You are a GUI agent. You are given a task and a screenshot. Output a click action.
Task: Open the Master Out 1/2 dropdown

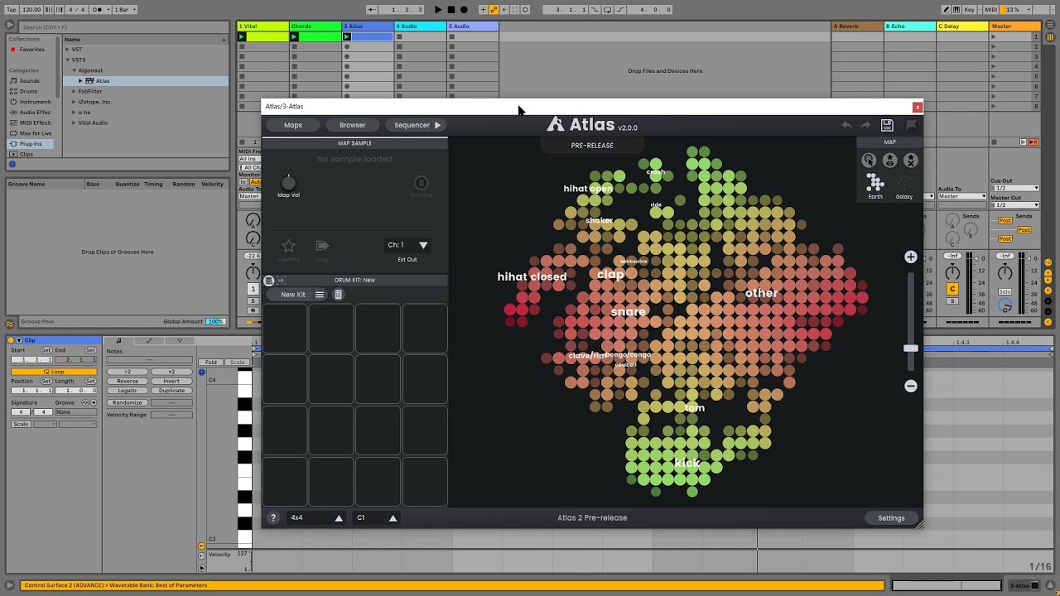coord(1014,204)
